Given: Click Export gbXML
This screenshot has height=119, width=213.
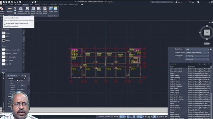Looking at the screenshot, I should [x=45, y=10].
